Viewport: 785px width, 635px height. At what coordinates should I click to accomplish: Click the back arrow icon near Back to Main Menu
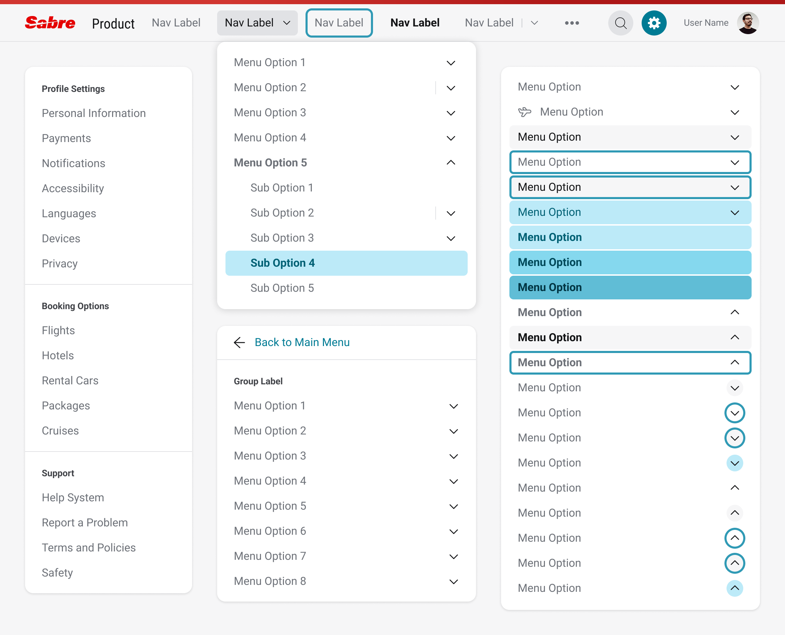coord(239,342)
